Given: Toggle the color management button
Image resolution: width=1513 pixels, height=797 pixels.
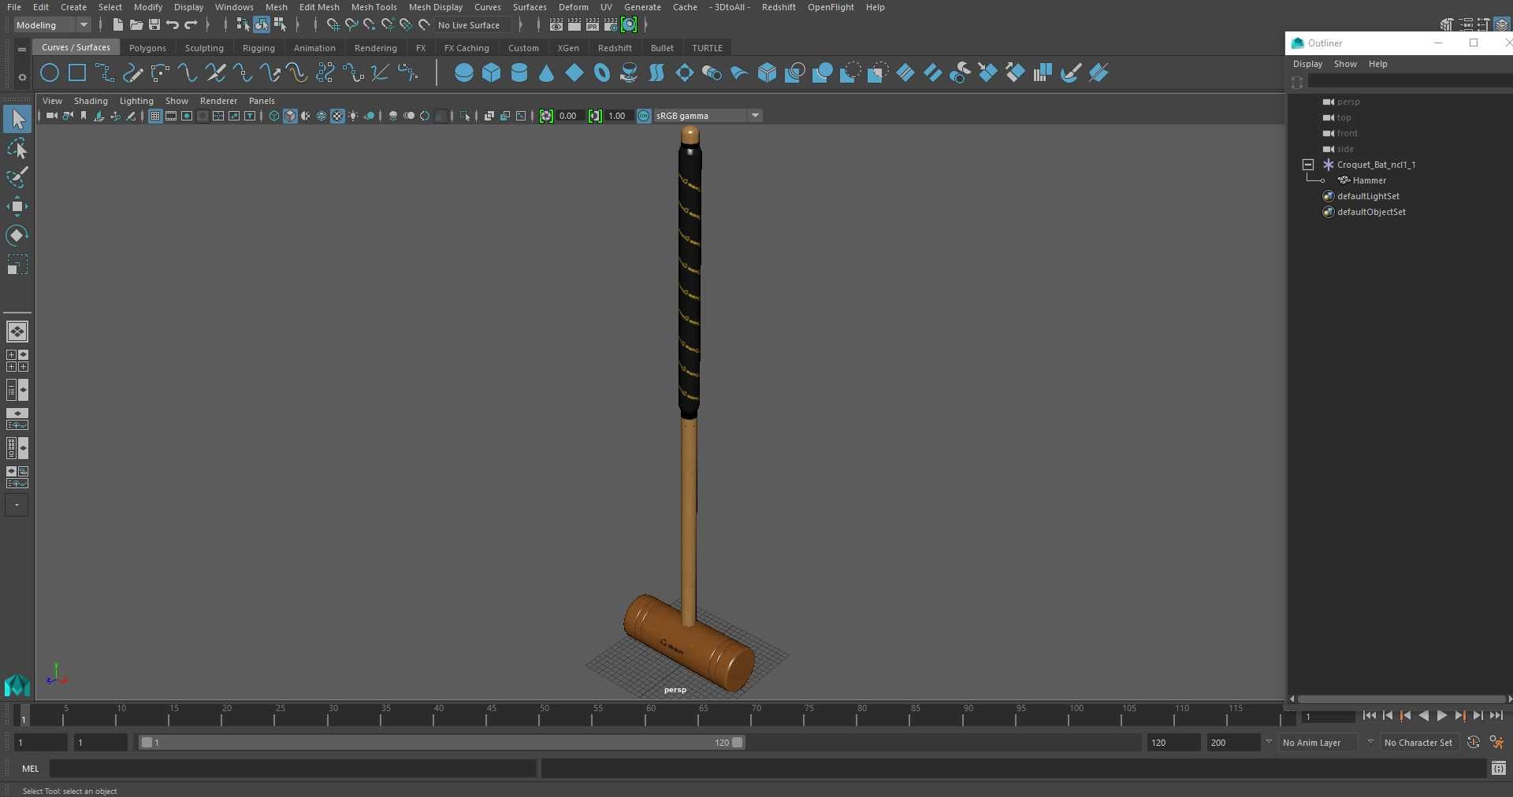Looking at the screenshot, I should click(644, 116).
